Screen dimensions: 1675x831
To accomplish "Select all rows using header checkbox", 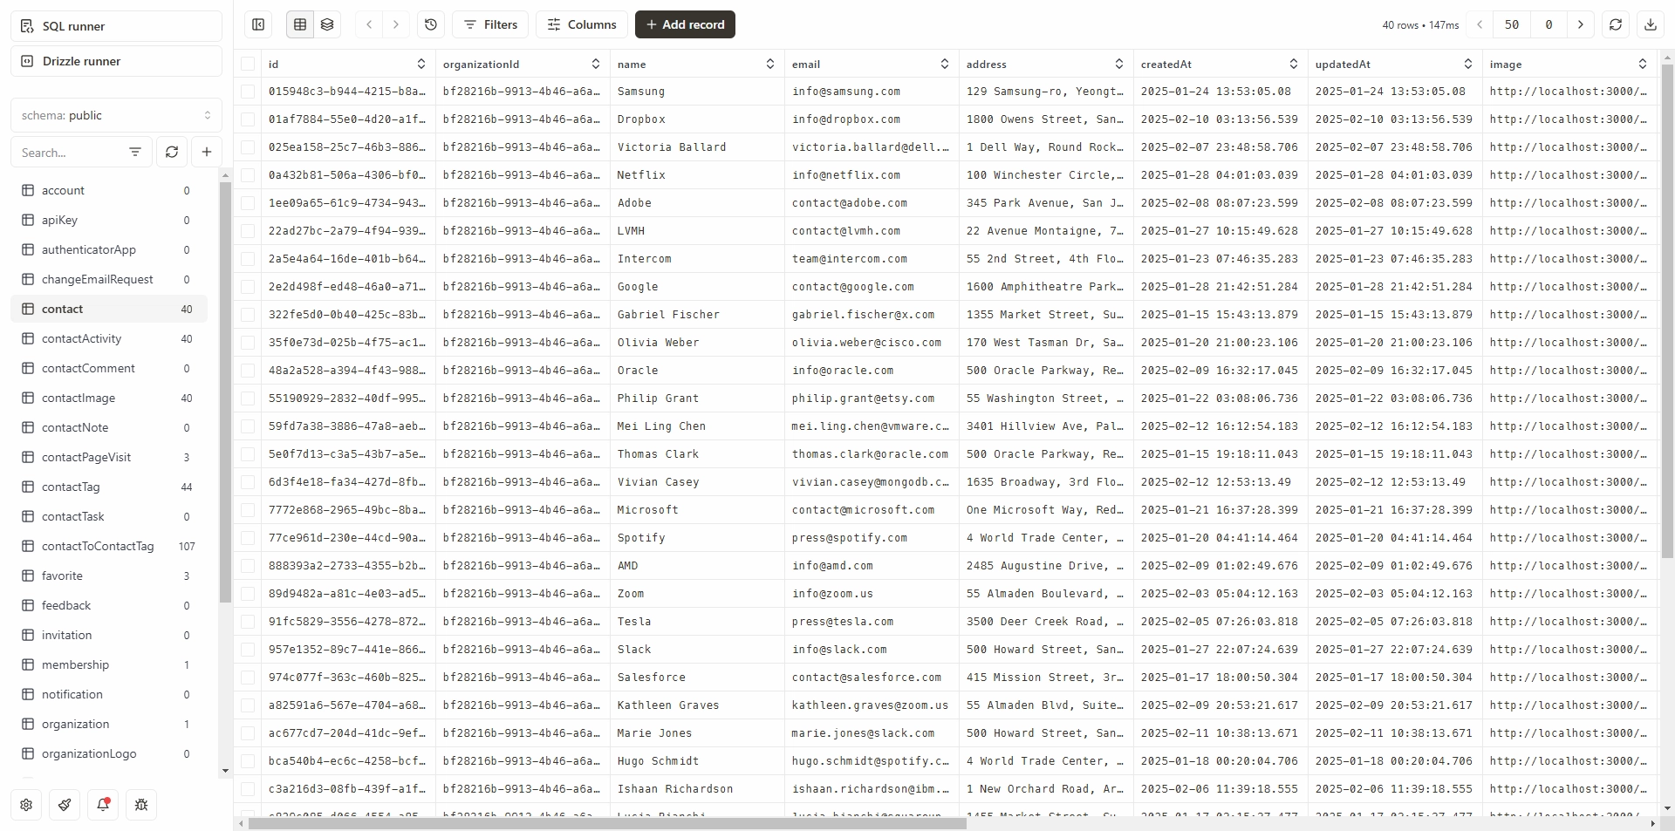I will [x=249, y=64].
